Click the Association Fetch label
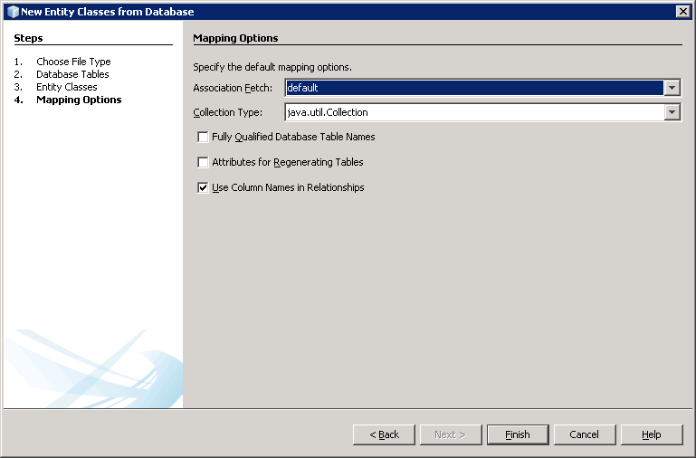Screen dimensions: 696x458 [x=233, y=88]
